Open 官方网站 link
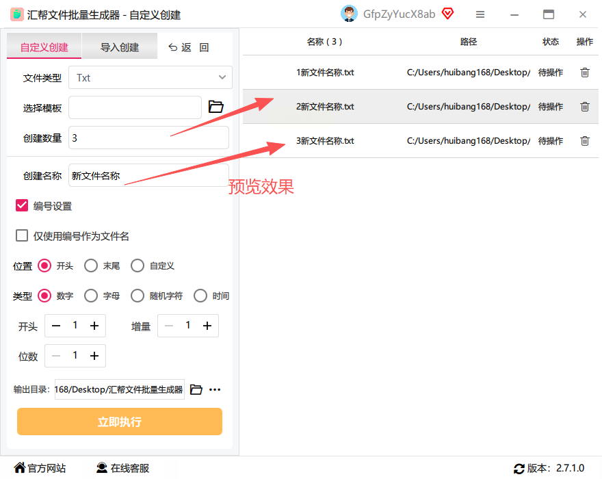The height and width of the screenshot is (479, 602). (40, 468)
